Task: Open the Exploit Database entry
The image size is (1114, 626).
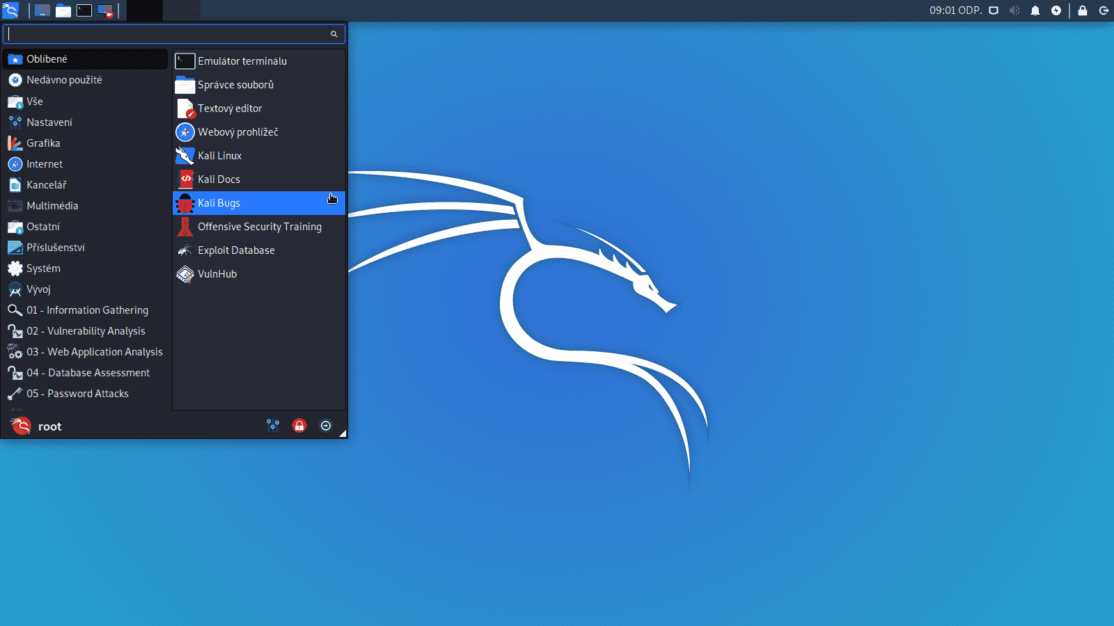Action: (x=236, y=250)
